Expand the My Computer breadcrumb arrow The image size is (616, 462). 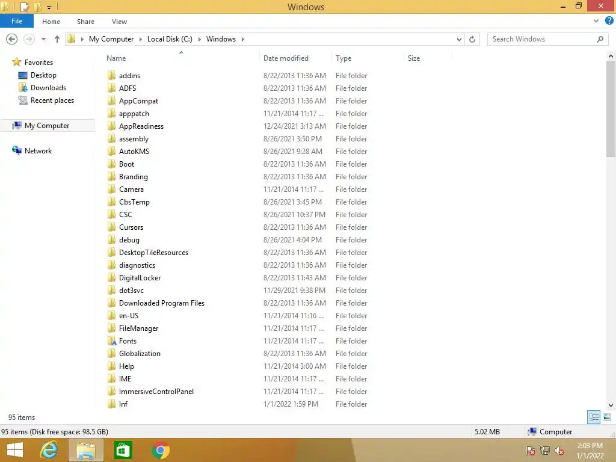140,39
